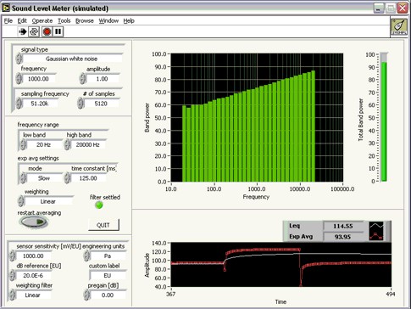Click the high band spinner arrows
The height and width of the screenshot is (309, 411).
pyautogui.click(x=67, y=144)
